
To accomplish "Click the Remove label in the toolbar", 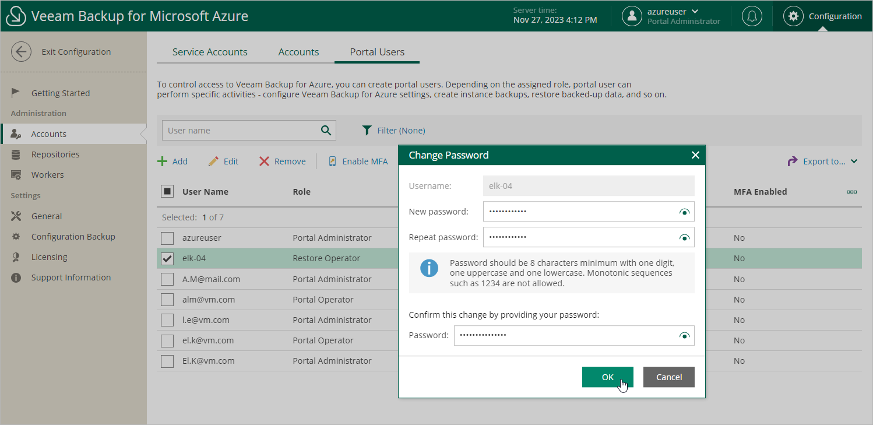I will [x=290, y=161].
